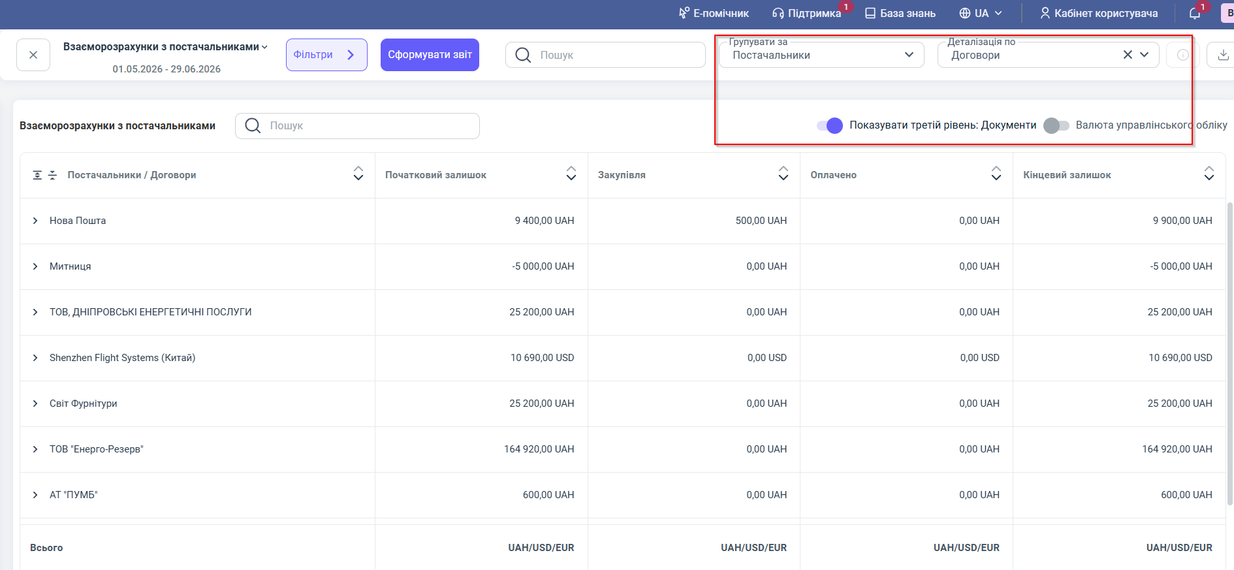Go to Кабінет користувача
The height and width of the screenshot is (570, 1234).
click(1099, 13)
